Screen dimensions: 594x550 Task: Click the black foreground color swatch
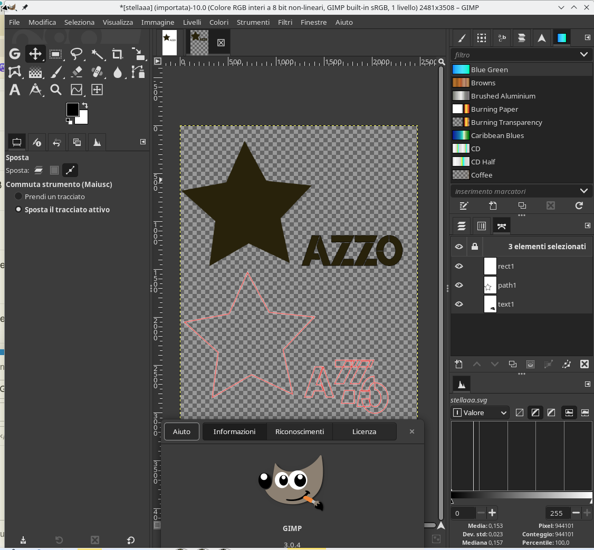[72, 109]
